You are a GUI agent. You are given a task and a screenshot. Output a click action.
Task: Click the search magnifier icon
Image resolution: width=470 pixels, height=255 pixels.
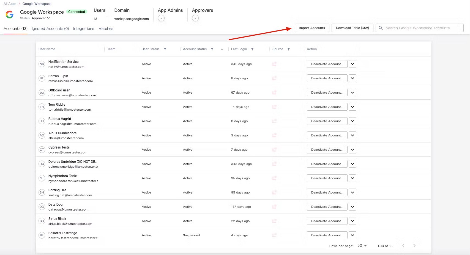[381, 28]
